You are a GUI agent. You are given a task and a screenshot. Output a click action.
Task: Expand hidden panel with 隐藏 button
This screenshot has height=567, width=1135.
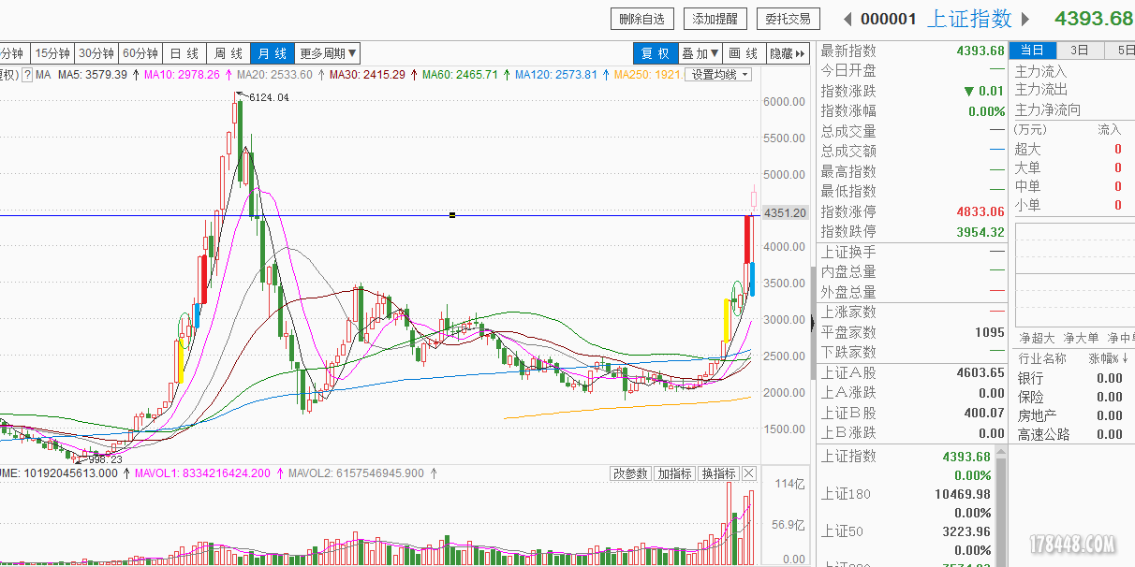[x=788, y=53]
